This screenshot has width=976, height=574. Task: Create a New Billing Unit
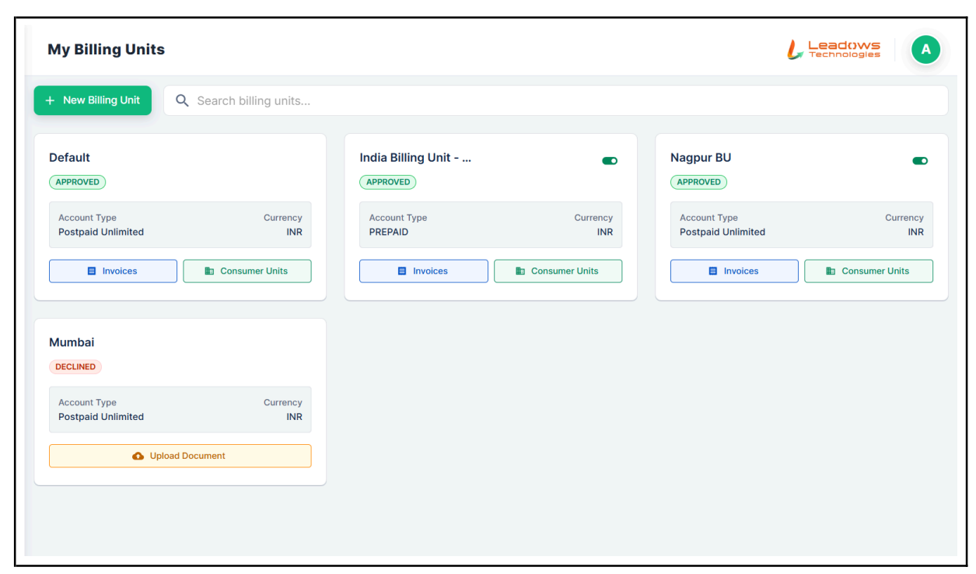pos(93,100)
